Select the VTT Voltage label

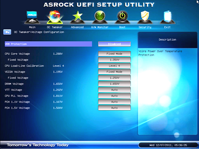tap(13, 90)
